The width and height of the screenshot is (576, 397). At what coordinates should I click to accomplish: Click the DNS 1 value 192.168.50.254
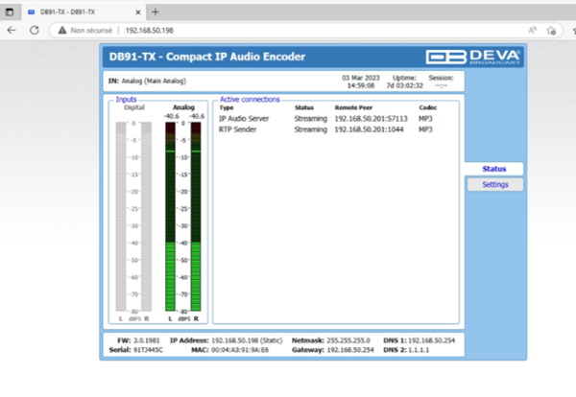point(432,340)
